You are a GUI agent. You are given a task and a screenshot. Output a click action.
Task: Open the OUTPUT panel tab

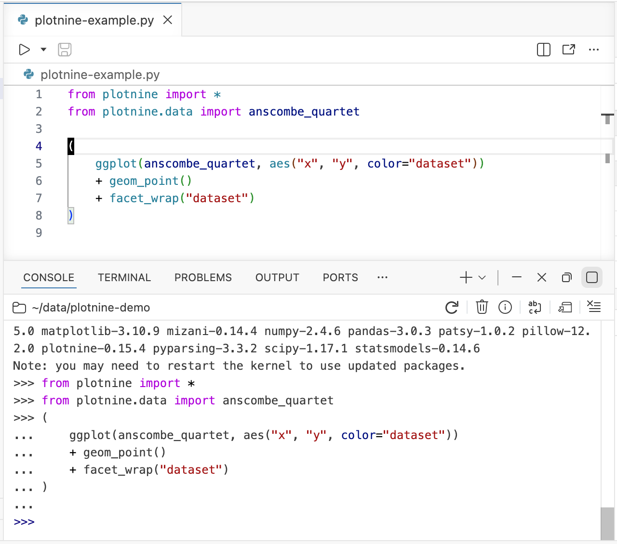277,278
